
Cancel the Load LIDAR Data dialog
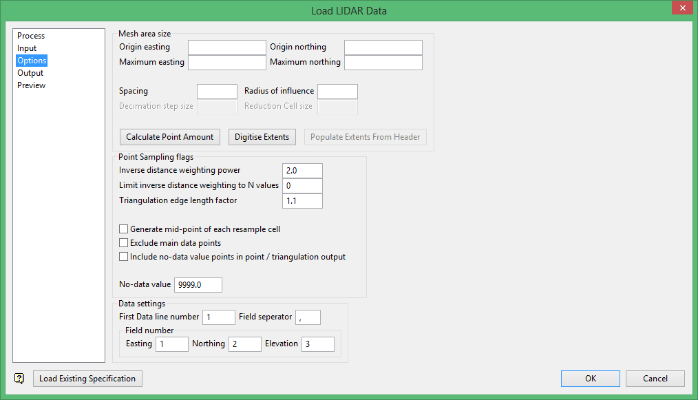(x=655, y=379)
